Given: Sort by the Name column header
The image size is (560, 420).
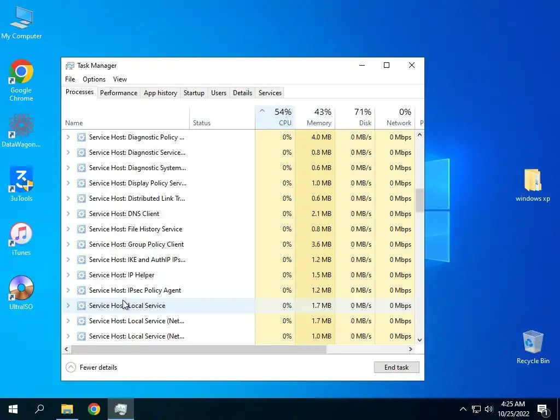Looking at the screenshot, I should (x=125, y=118).
